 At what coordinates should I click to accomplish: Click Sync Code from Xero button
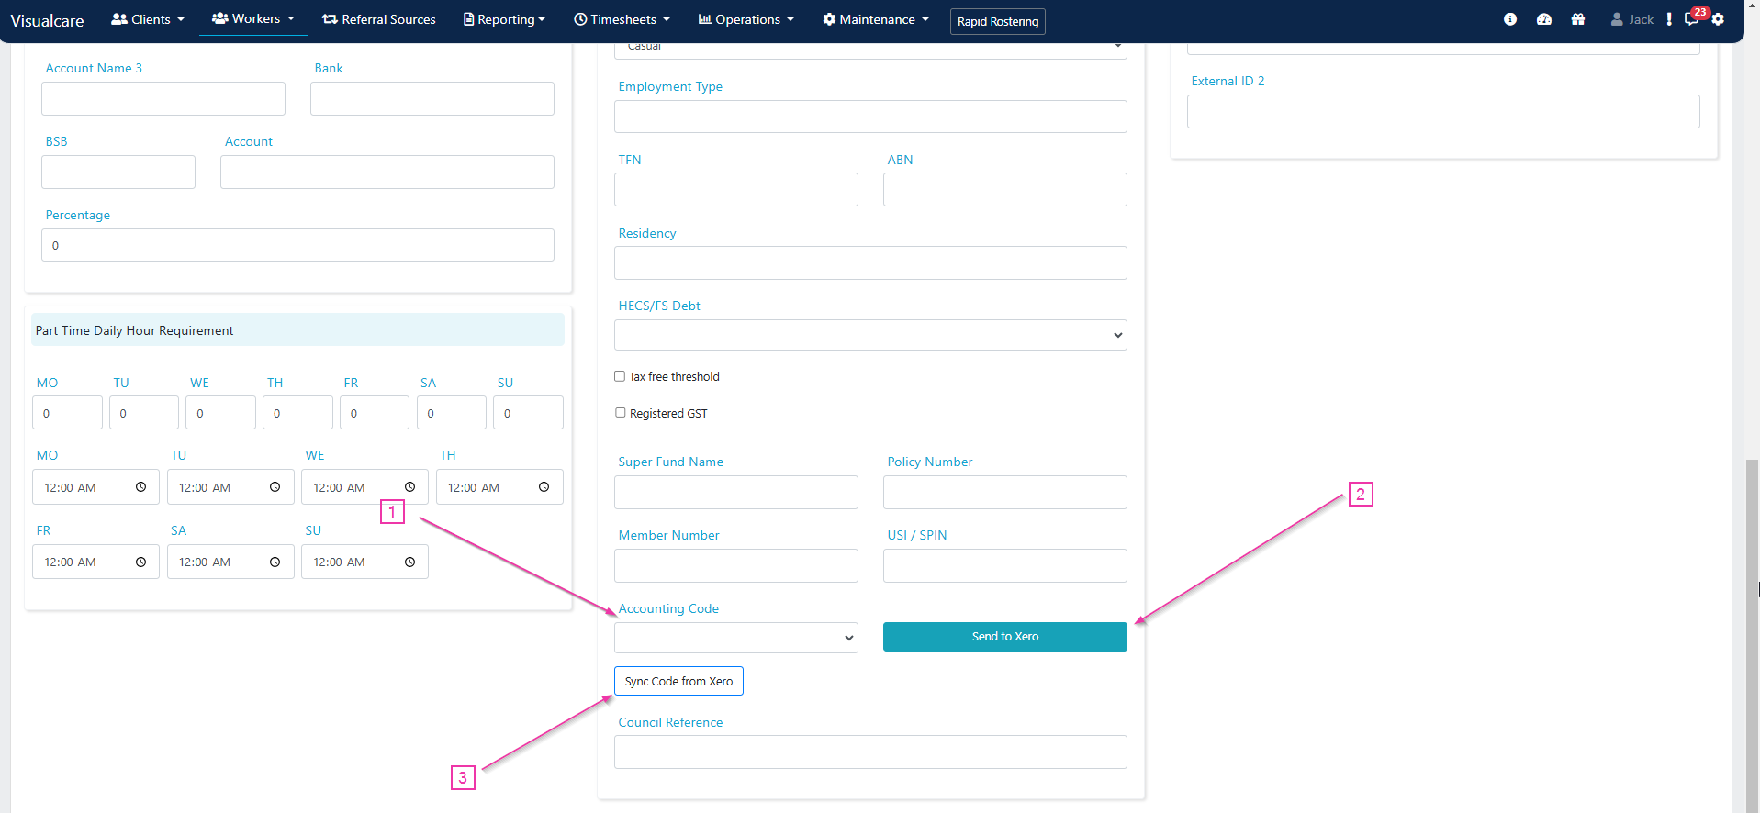[678, 681]
